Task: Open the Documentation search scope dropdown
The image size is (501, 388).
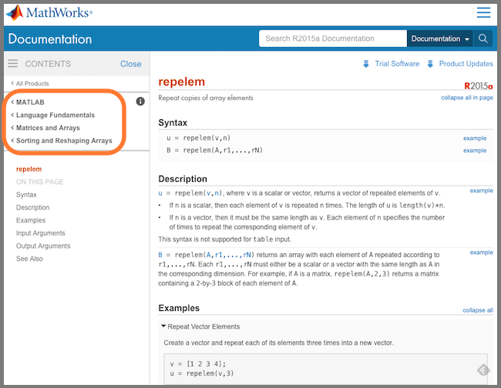Action: click(440, 38)
